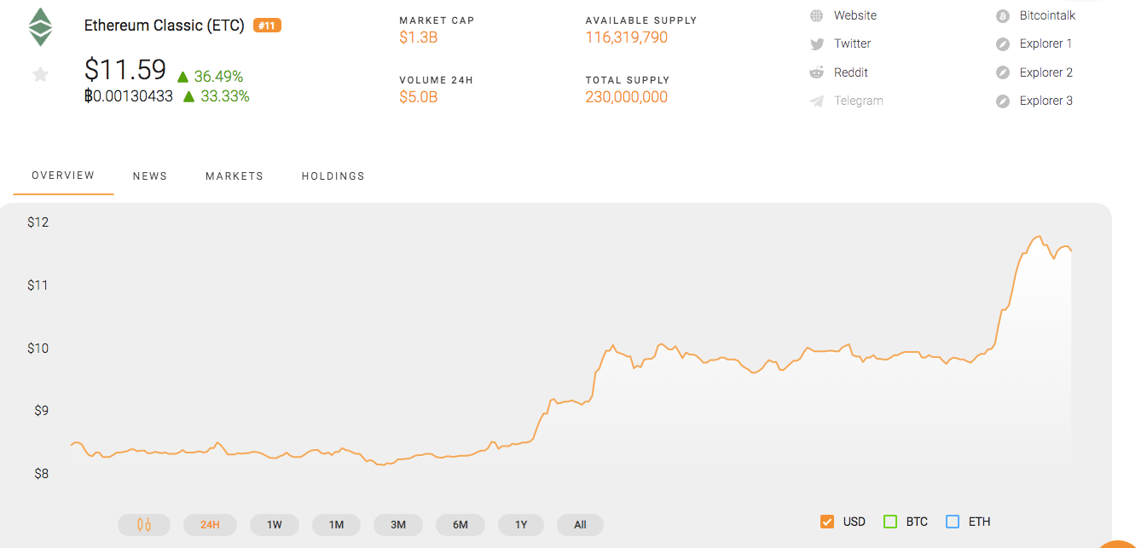Select the 1W time range
The width and height of the screenshot is (1147, 548).
click(x=275, y=525)
